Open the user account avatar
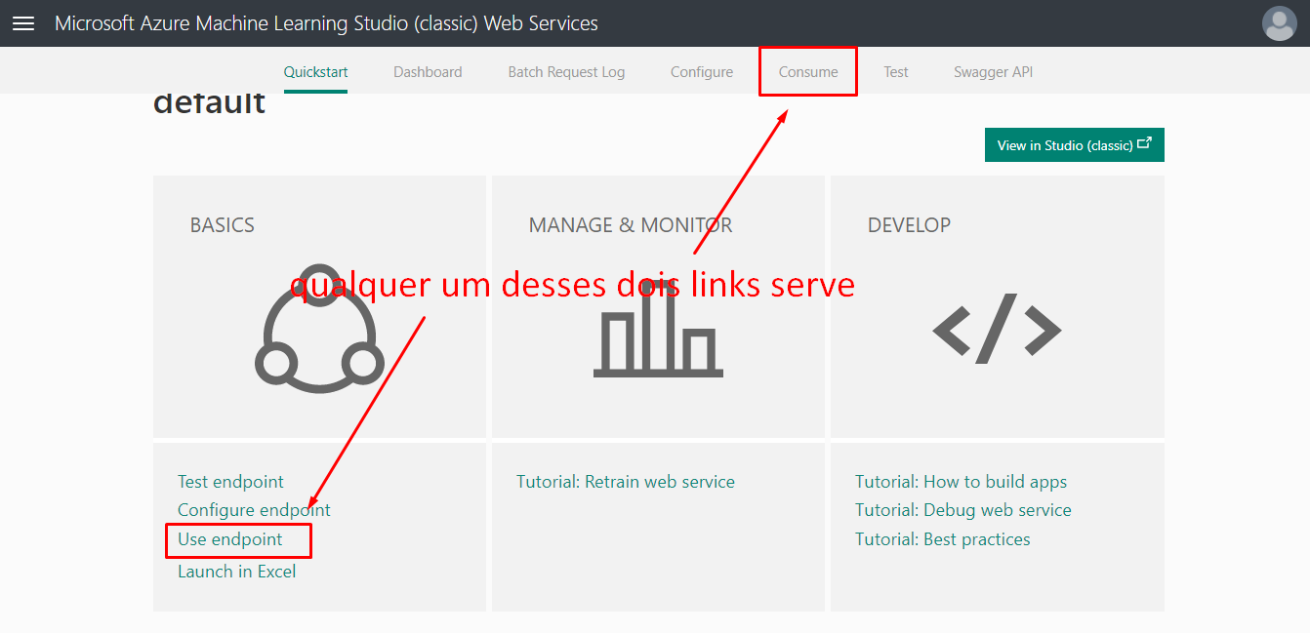1310x633 pixels. tap(1279, 23)
